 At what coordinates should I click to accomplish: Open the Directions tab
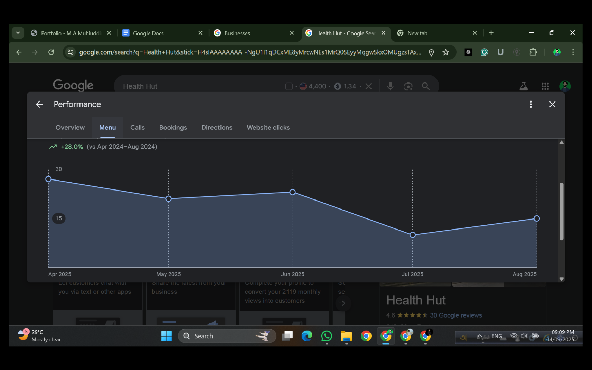pos(217,128)
